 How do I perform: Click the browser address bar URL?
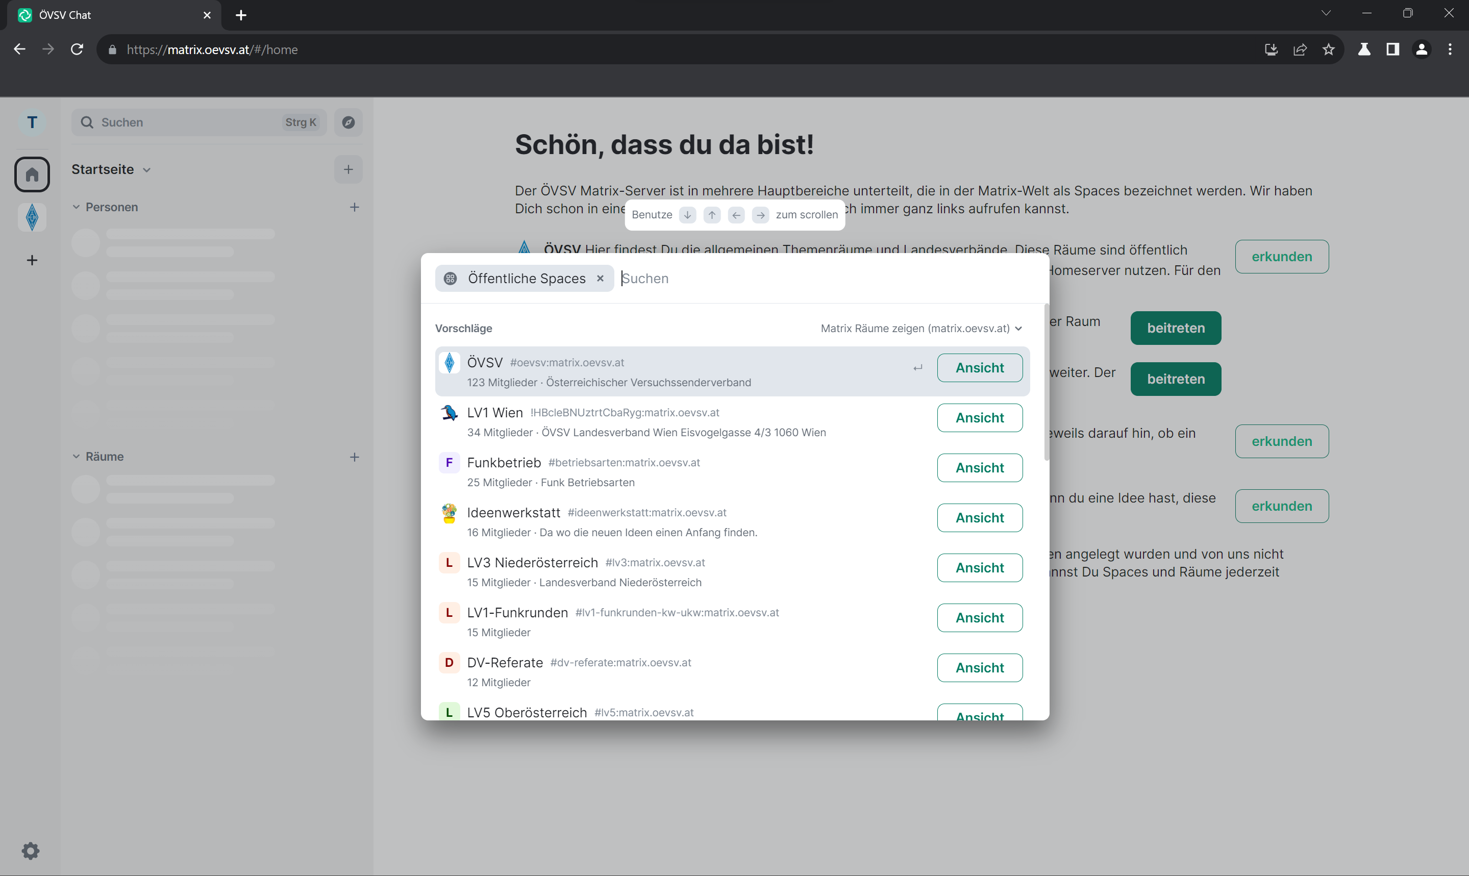click(x=212, y=49)
